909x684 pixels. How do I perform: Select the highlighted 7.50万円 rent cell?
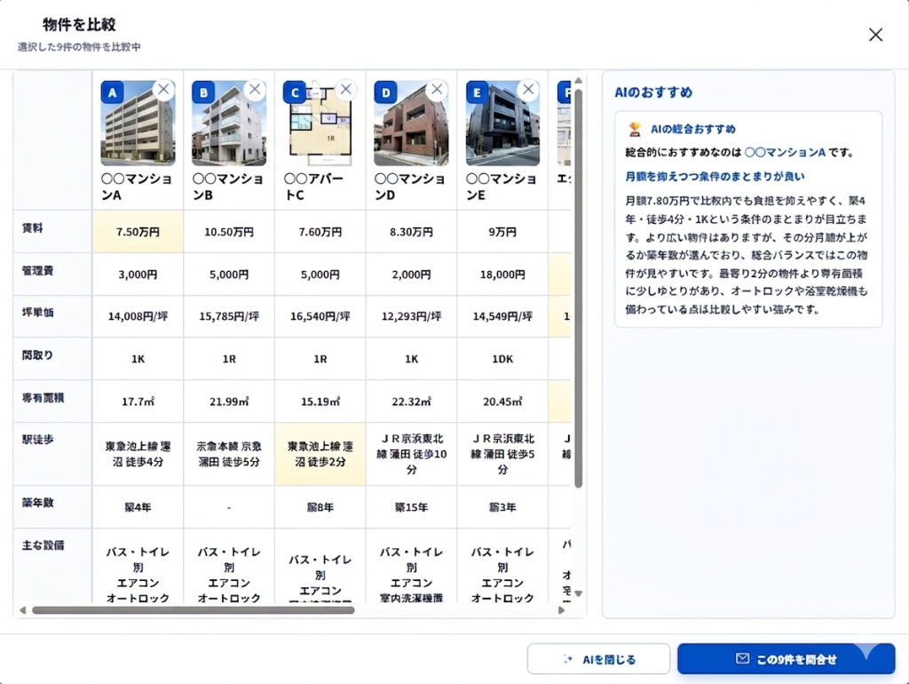click(138, 232)
